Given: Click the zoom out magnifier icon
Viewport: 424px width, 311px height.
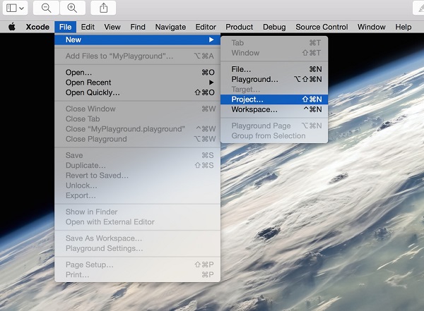Looking at the screenshot, I should pos(46,8).
